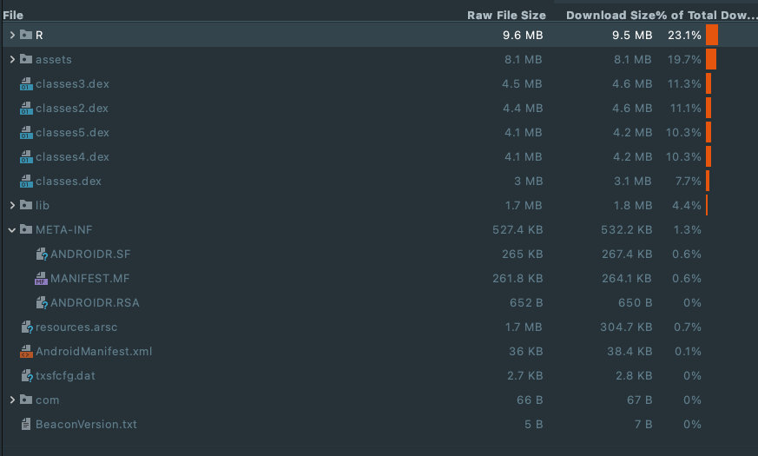Select the ANDROIDR.SF file name
758x456 pixels.
90,254
